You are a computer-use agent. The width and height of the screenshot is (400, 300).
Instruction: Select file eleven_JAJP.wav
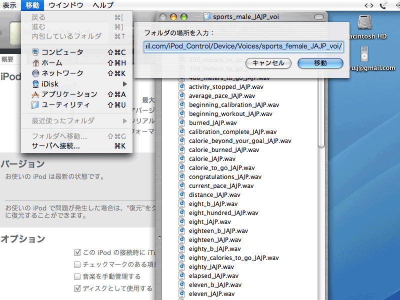click(211, 294)
